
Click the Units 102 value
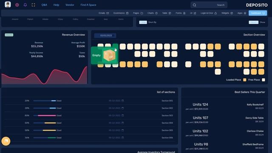(200, 131)
